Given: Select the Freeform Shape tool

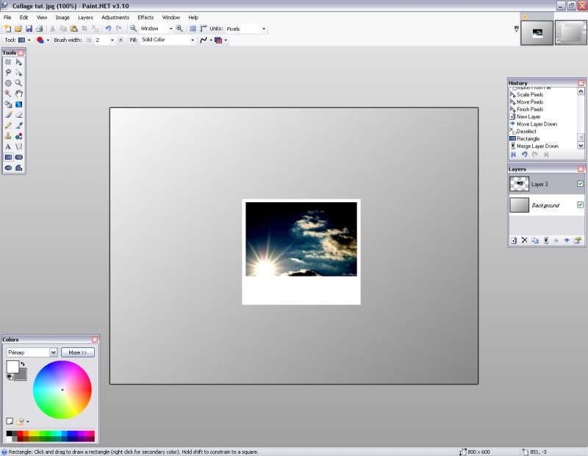Looking at the screenshot, I should (x=19, y=168).
